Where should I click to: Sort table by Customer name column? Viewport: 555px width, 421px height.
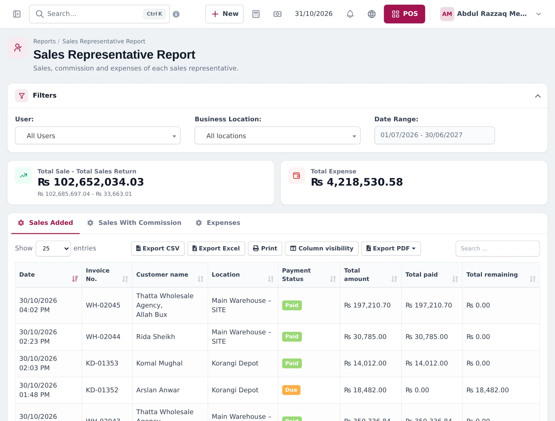point(170,275)
